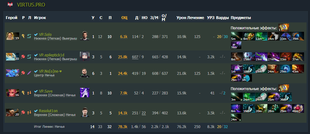Sort by the Лечение column header

pos(195,18)
